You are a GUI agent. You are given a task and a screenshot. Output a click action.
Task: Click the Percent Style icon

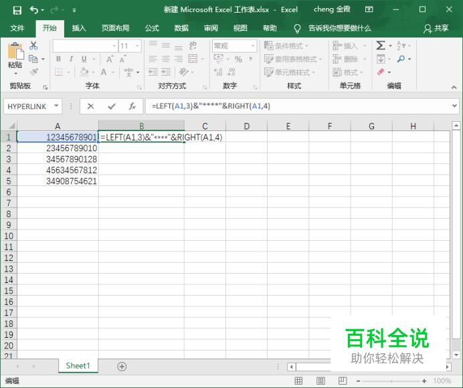(x=238, y=59)
